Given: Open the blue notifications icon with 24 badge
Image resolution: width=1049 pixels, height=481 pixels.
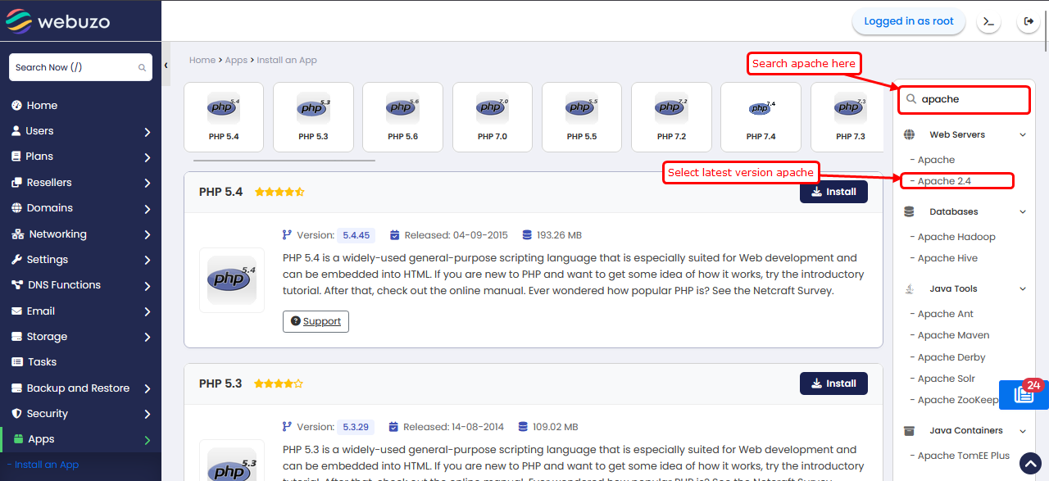Looking at the screenshot, I should tap(1024, 394).
